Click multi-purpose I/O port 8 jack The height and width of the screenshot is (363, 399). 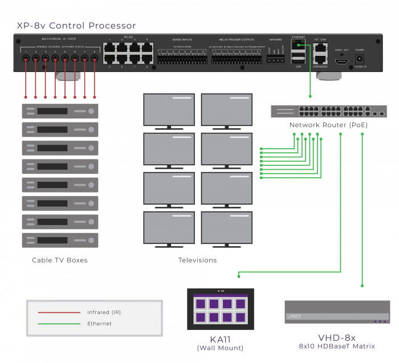click(94, 58)
